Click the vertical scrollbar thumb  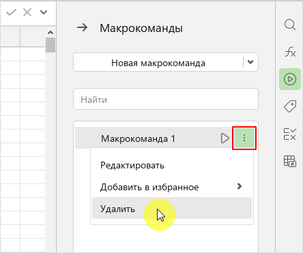[50, 45]
